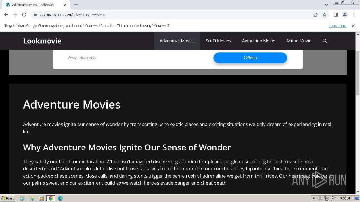This screenshot has height=202, width=360.
Task: Expand the tab search dropdown
Action: click(x=326, y=5)
